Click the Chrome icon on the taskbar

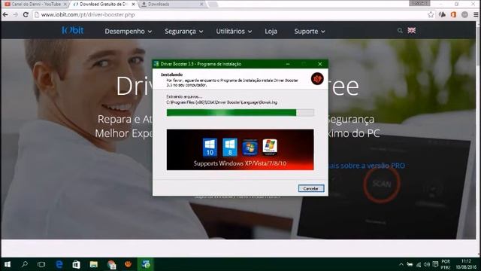click(111, 264)
